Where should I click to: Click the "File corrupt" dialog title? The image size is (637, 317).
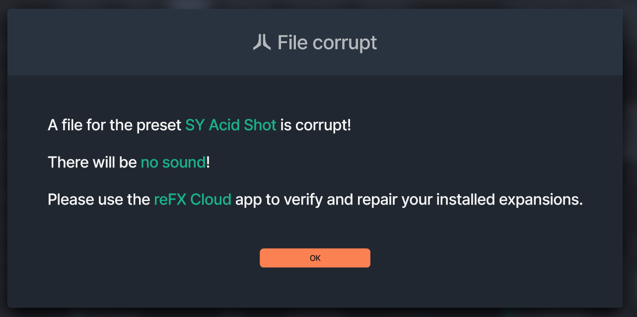(x=327, y=43)
